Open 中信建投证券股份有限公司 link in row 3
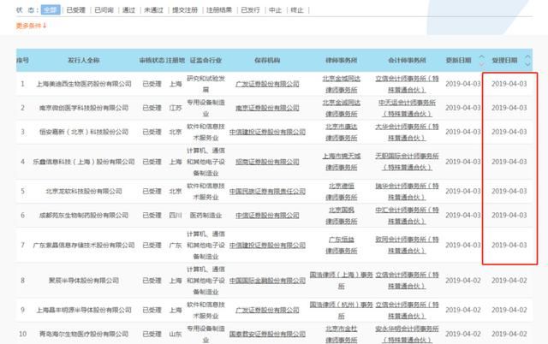This screenshot has height=344, width=548. point(267,132)
